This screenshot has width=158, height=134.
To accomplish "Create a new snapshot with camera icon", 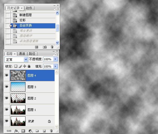I will pos(45,47).
